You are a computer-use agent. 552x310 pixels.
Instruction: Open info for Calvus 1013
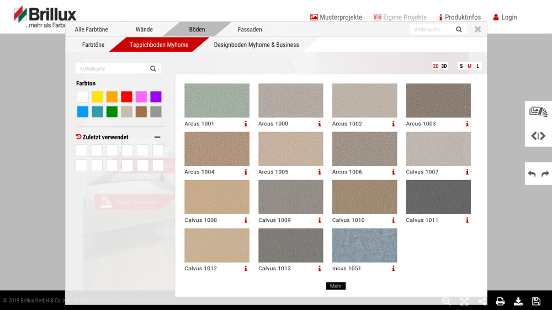coord(320,269)
